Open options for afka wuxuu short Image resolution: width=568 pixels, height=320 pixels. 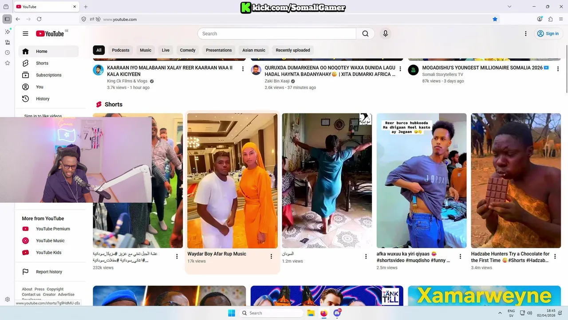pyautogui.click(x=461, y=256)
